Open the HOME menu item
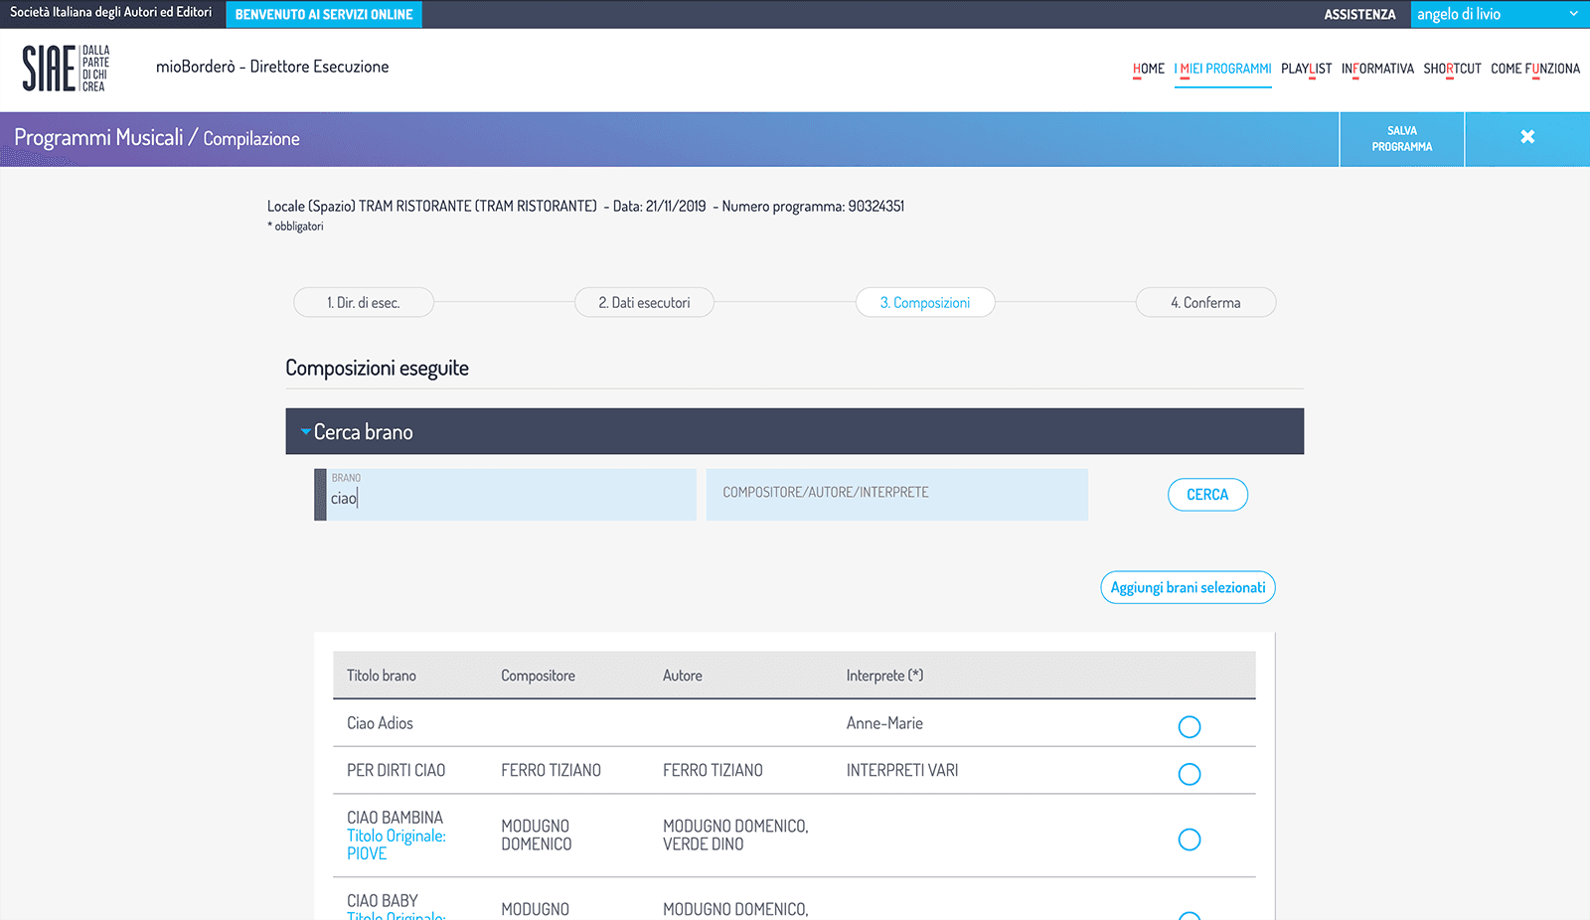Viewport: 1590px width, 920px height. pos(1149,69)
